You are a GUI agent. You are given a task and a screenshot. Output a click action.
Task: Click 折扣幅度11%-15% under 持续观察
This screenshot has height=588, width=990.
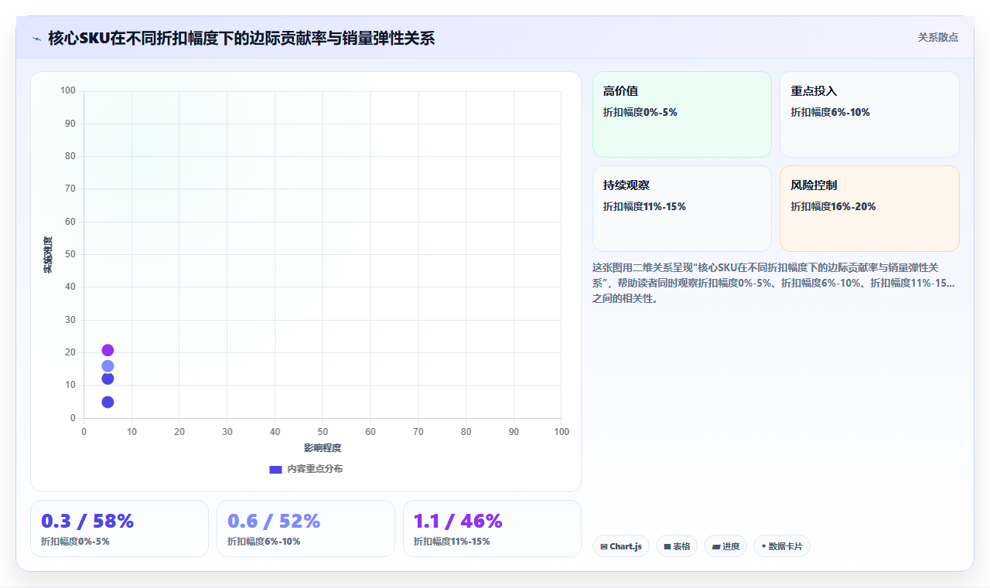pyautogui.click(x=644, y=206)
